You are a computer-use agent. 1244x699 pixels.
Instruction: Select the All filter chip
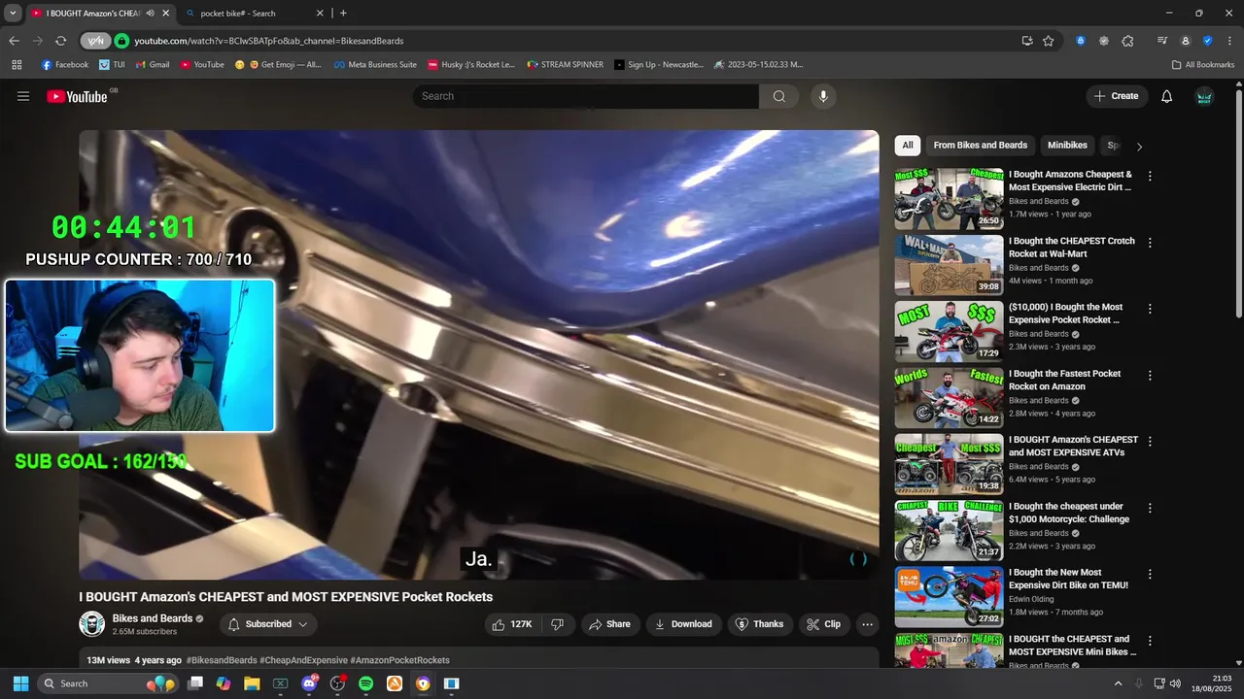coord(908,146)
